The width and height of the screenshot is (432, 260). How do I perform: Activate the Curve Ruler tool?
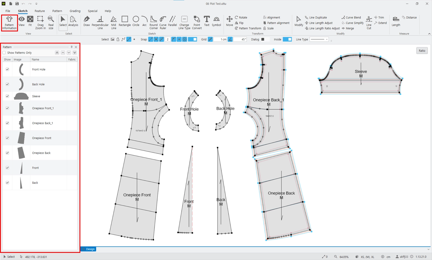click(163, 23)
